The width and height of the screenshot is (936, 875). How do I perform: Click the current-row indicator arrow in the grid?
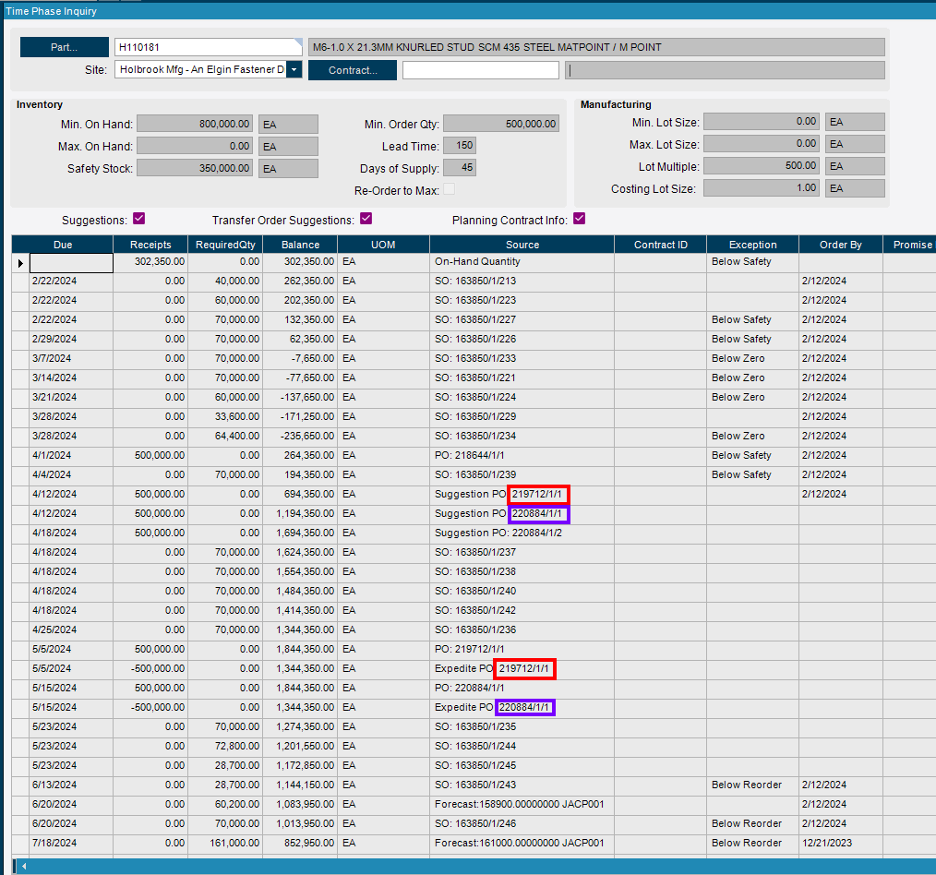tap(21, 263)
